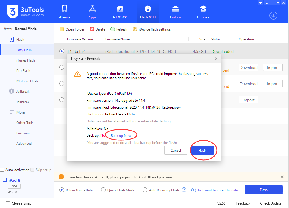289x208 pixels.
Task: Click help question mark beside Anti-Recovery Flash
Action: click(184, 190)
